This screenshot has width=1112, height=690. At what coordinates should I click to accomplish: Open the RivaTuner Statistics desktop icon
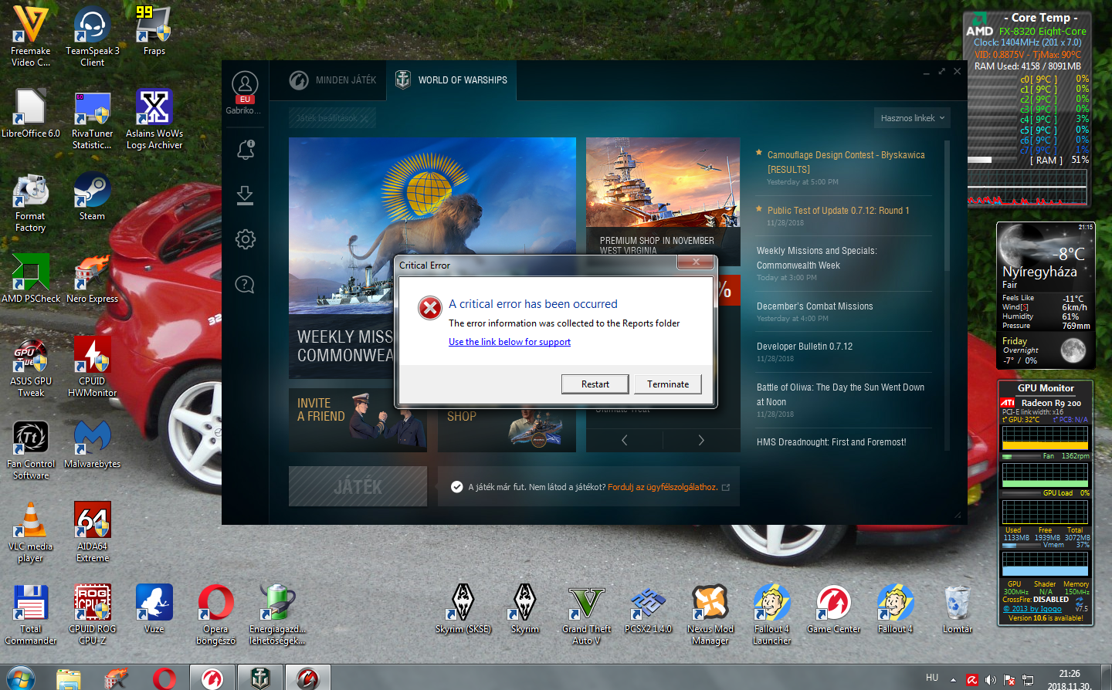pyautogui.click(x=93, y=119)
